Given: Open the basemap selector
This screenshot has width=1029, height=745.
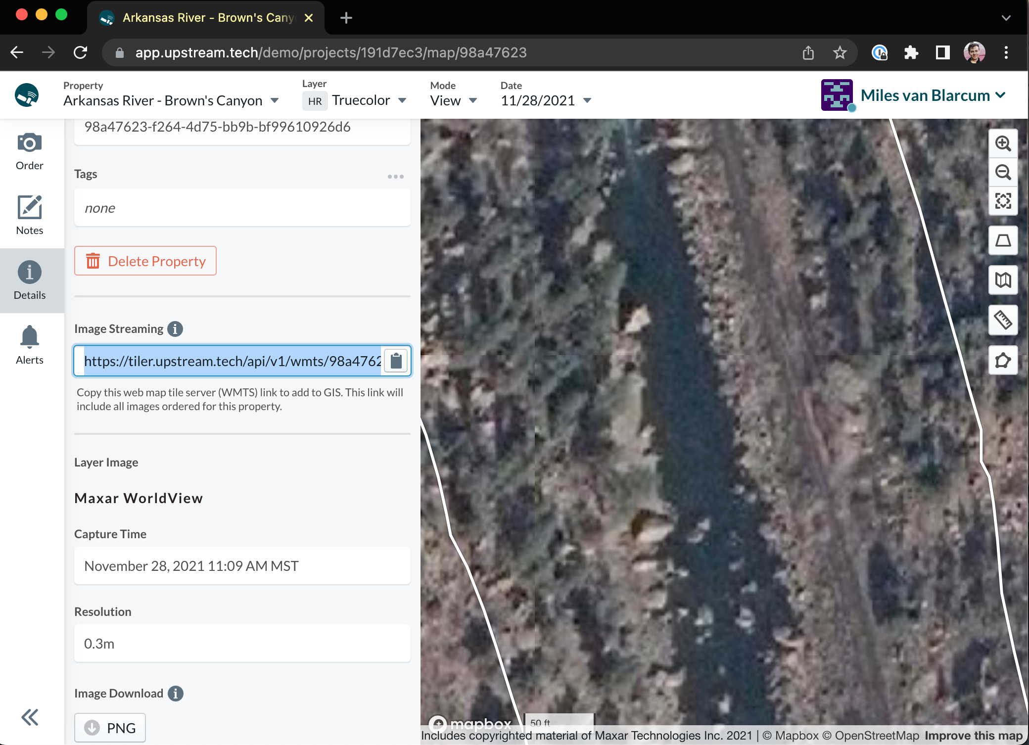Looking at the screenshot, I should tap(1003, 280).
